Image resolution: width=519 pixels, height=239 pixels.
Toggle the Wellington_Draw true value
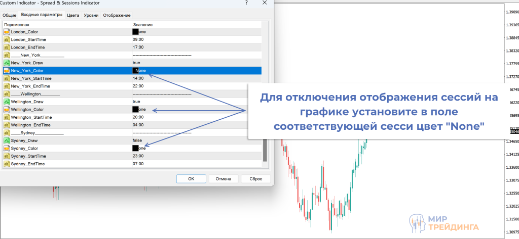[x=136, y=102]
